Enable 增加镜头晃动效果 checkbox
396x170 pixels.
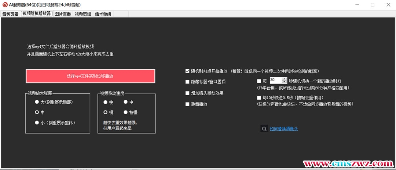[x=187, y=93]
